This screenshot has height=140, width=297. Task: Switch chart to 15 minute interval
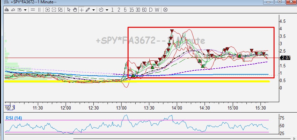132,10
